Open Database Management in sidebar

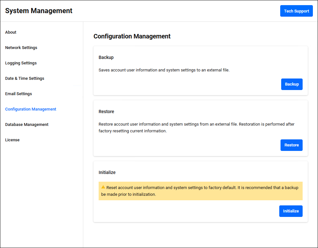pyautogui.click(x=27, y=125)
